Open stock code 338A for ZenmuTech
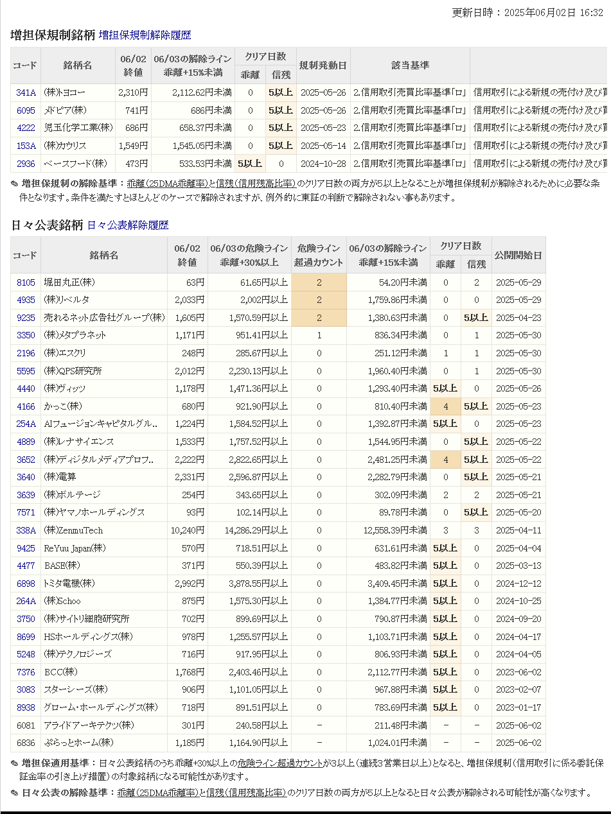The width and height of the screenshot is (611, 814). click(x=26, y=530)
